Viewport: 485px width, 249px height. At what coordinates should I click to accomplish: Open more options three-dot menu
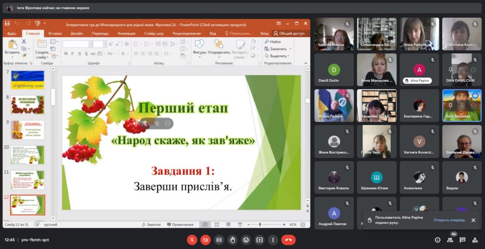(272, 240)
